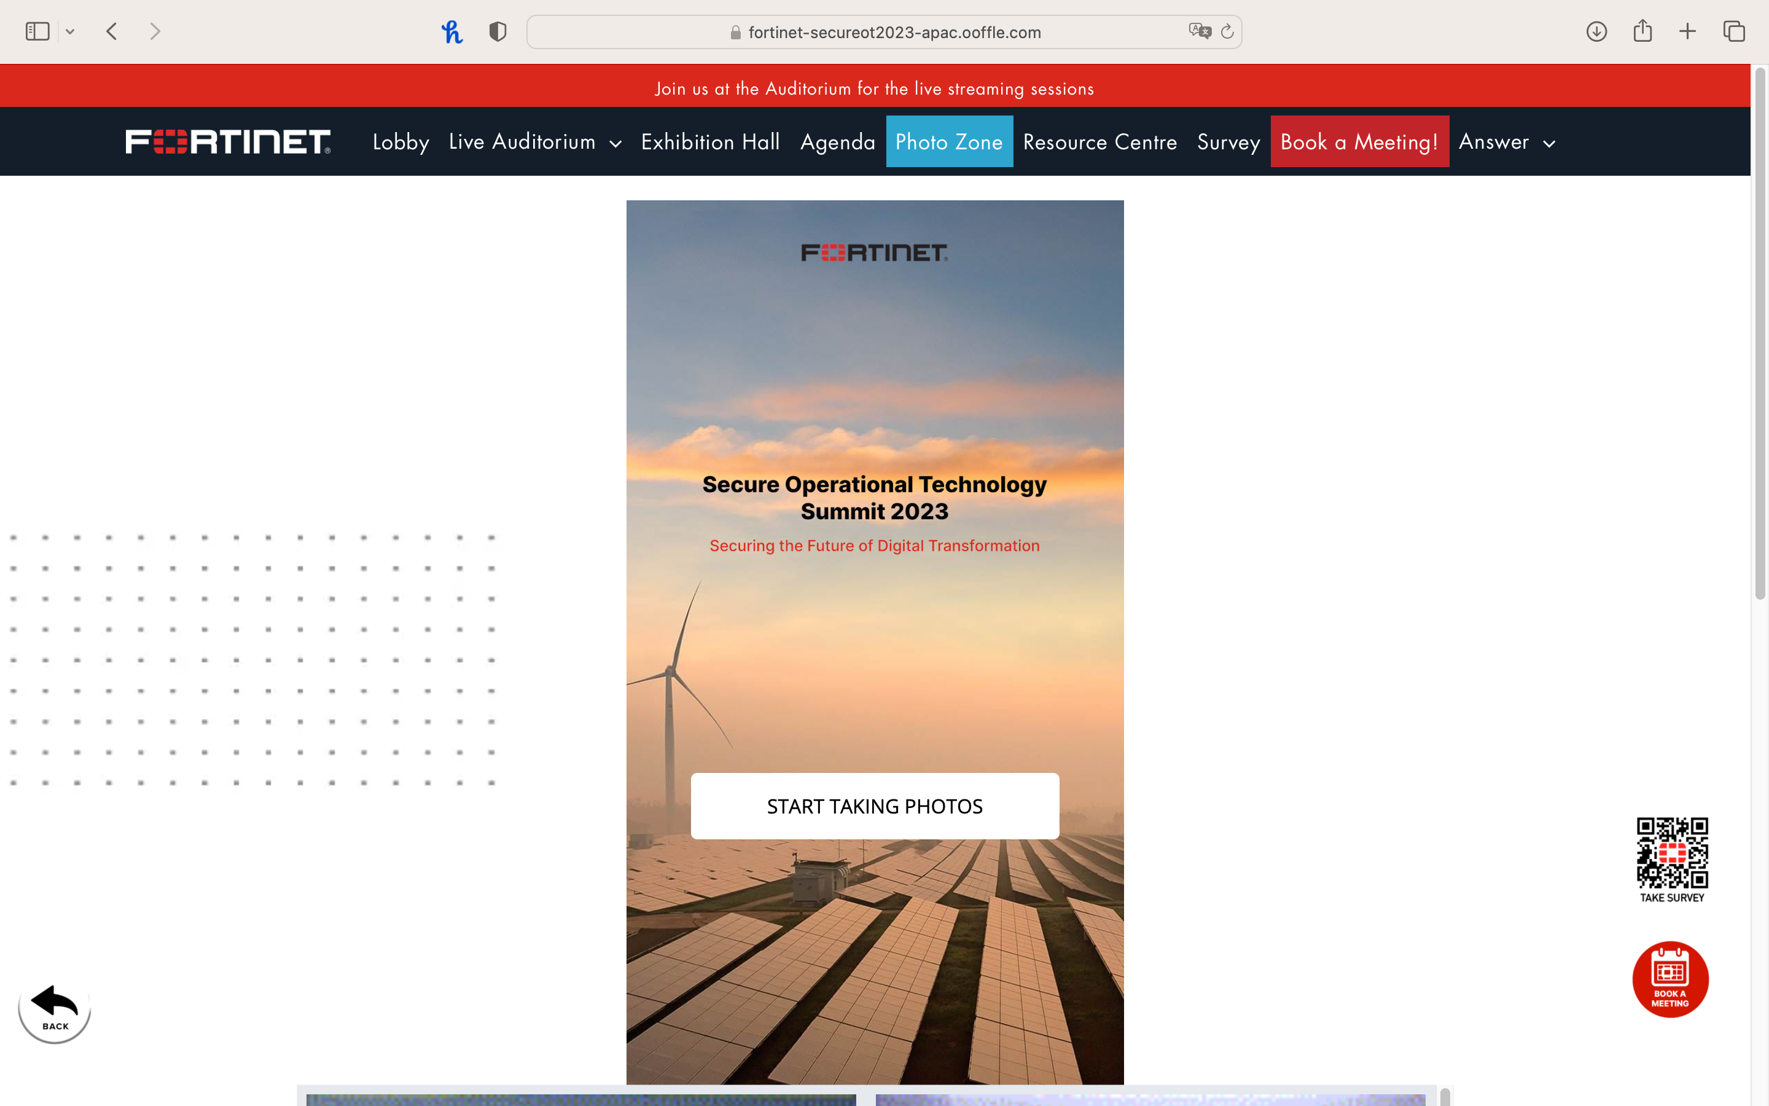Open the privacy shield report
The width and height of the screenshot is (1769, 1106).
click(x=498, y=31)
